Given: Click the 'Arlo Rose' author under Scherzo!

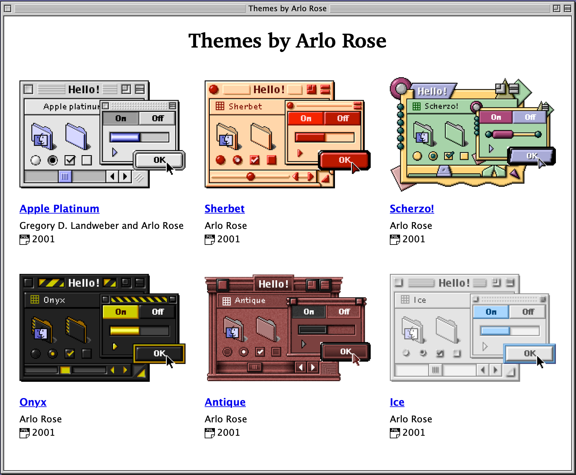Looking at the screenshot, I should point(411,226).
